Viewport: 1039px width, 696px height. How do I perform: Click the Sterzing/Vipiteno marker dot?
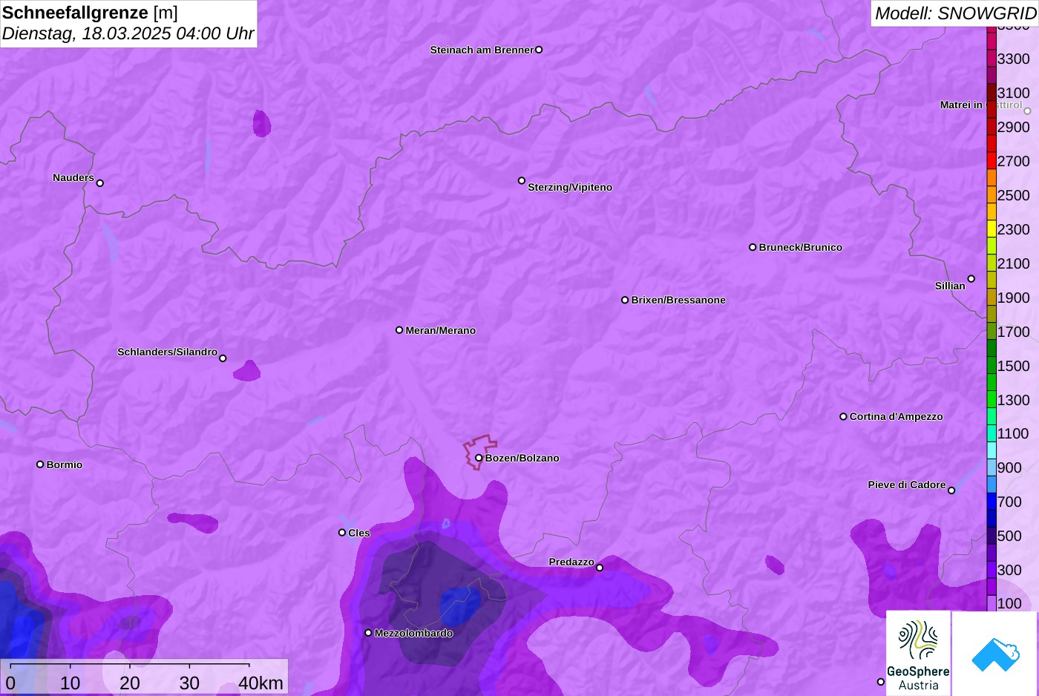click(522, 180)
